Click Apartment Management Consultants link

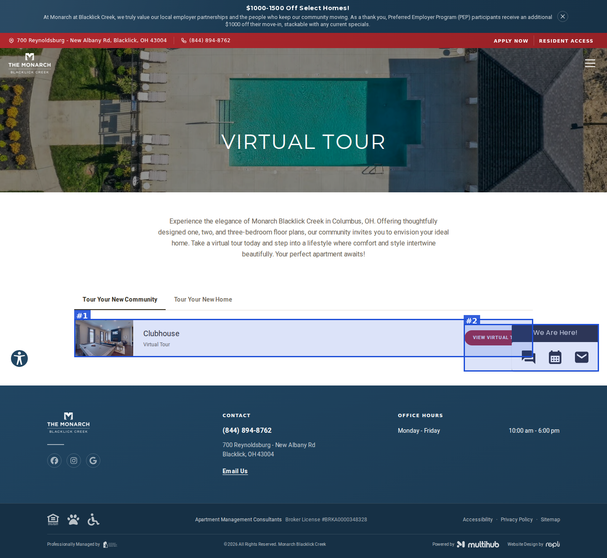tap(238, 520)
